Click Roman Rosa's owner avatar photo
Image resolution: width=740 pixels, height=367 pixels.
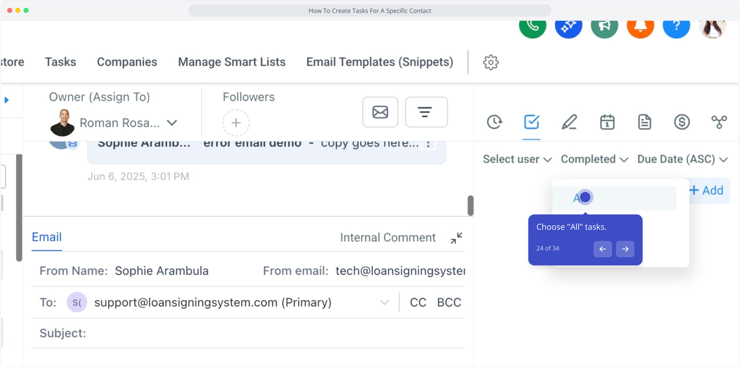click(x=62, y=123)
